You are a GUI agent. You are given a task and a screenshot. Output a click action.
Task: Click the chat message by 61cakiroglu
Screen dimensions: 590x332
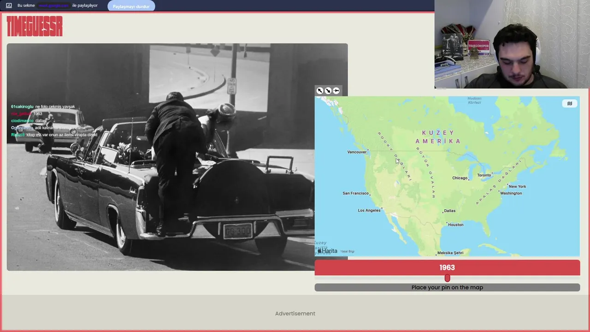(43, 107)
